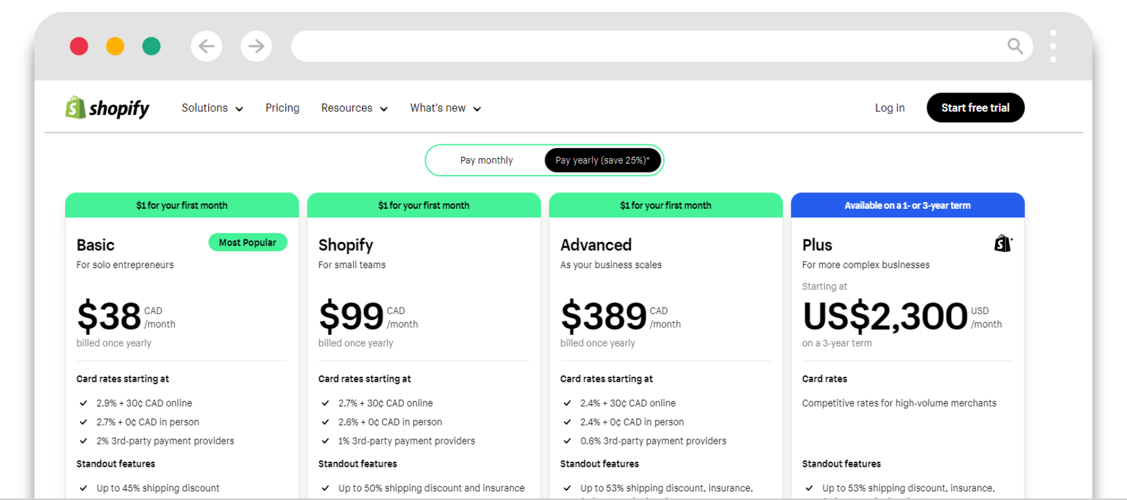This screenshot has height=500, width=1127.
Task: Open the browser three-dot menu
Action: (x=1053, y=46)
